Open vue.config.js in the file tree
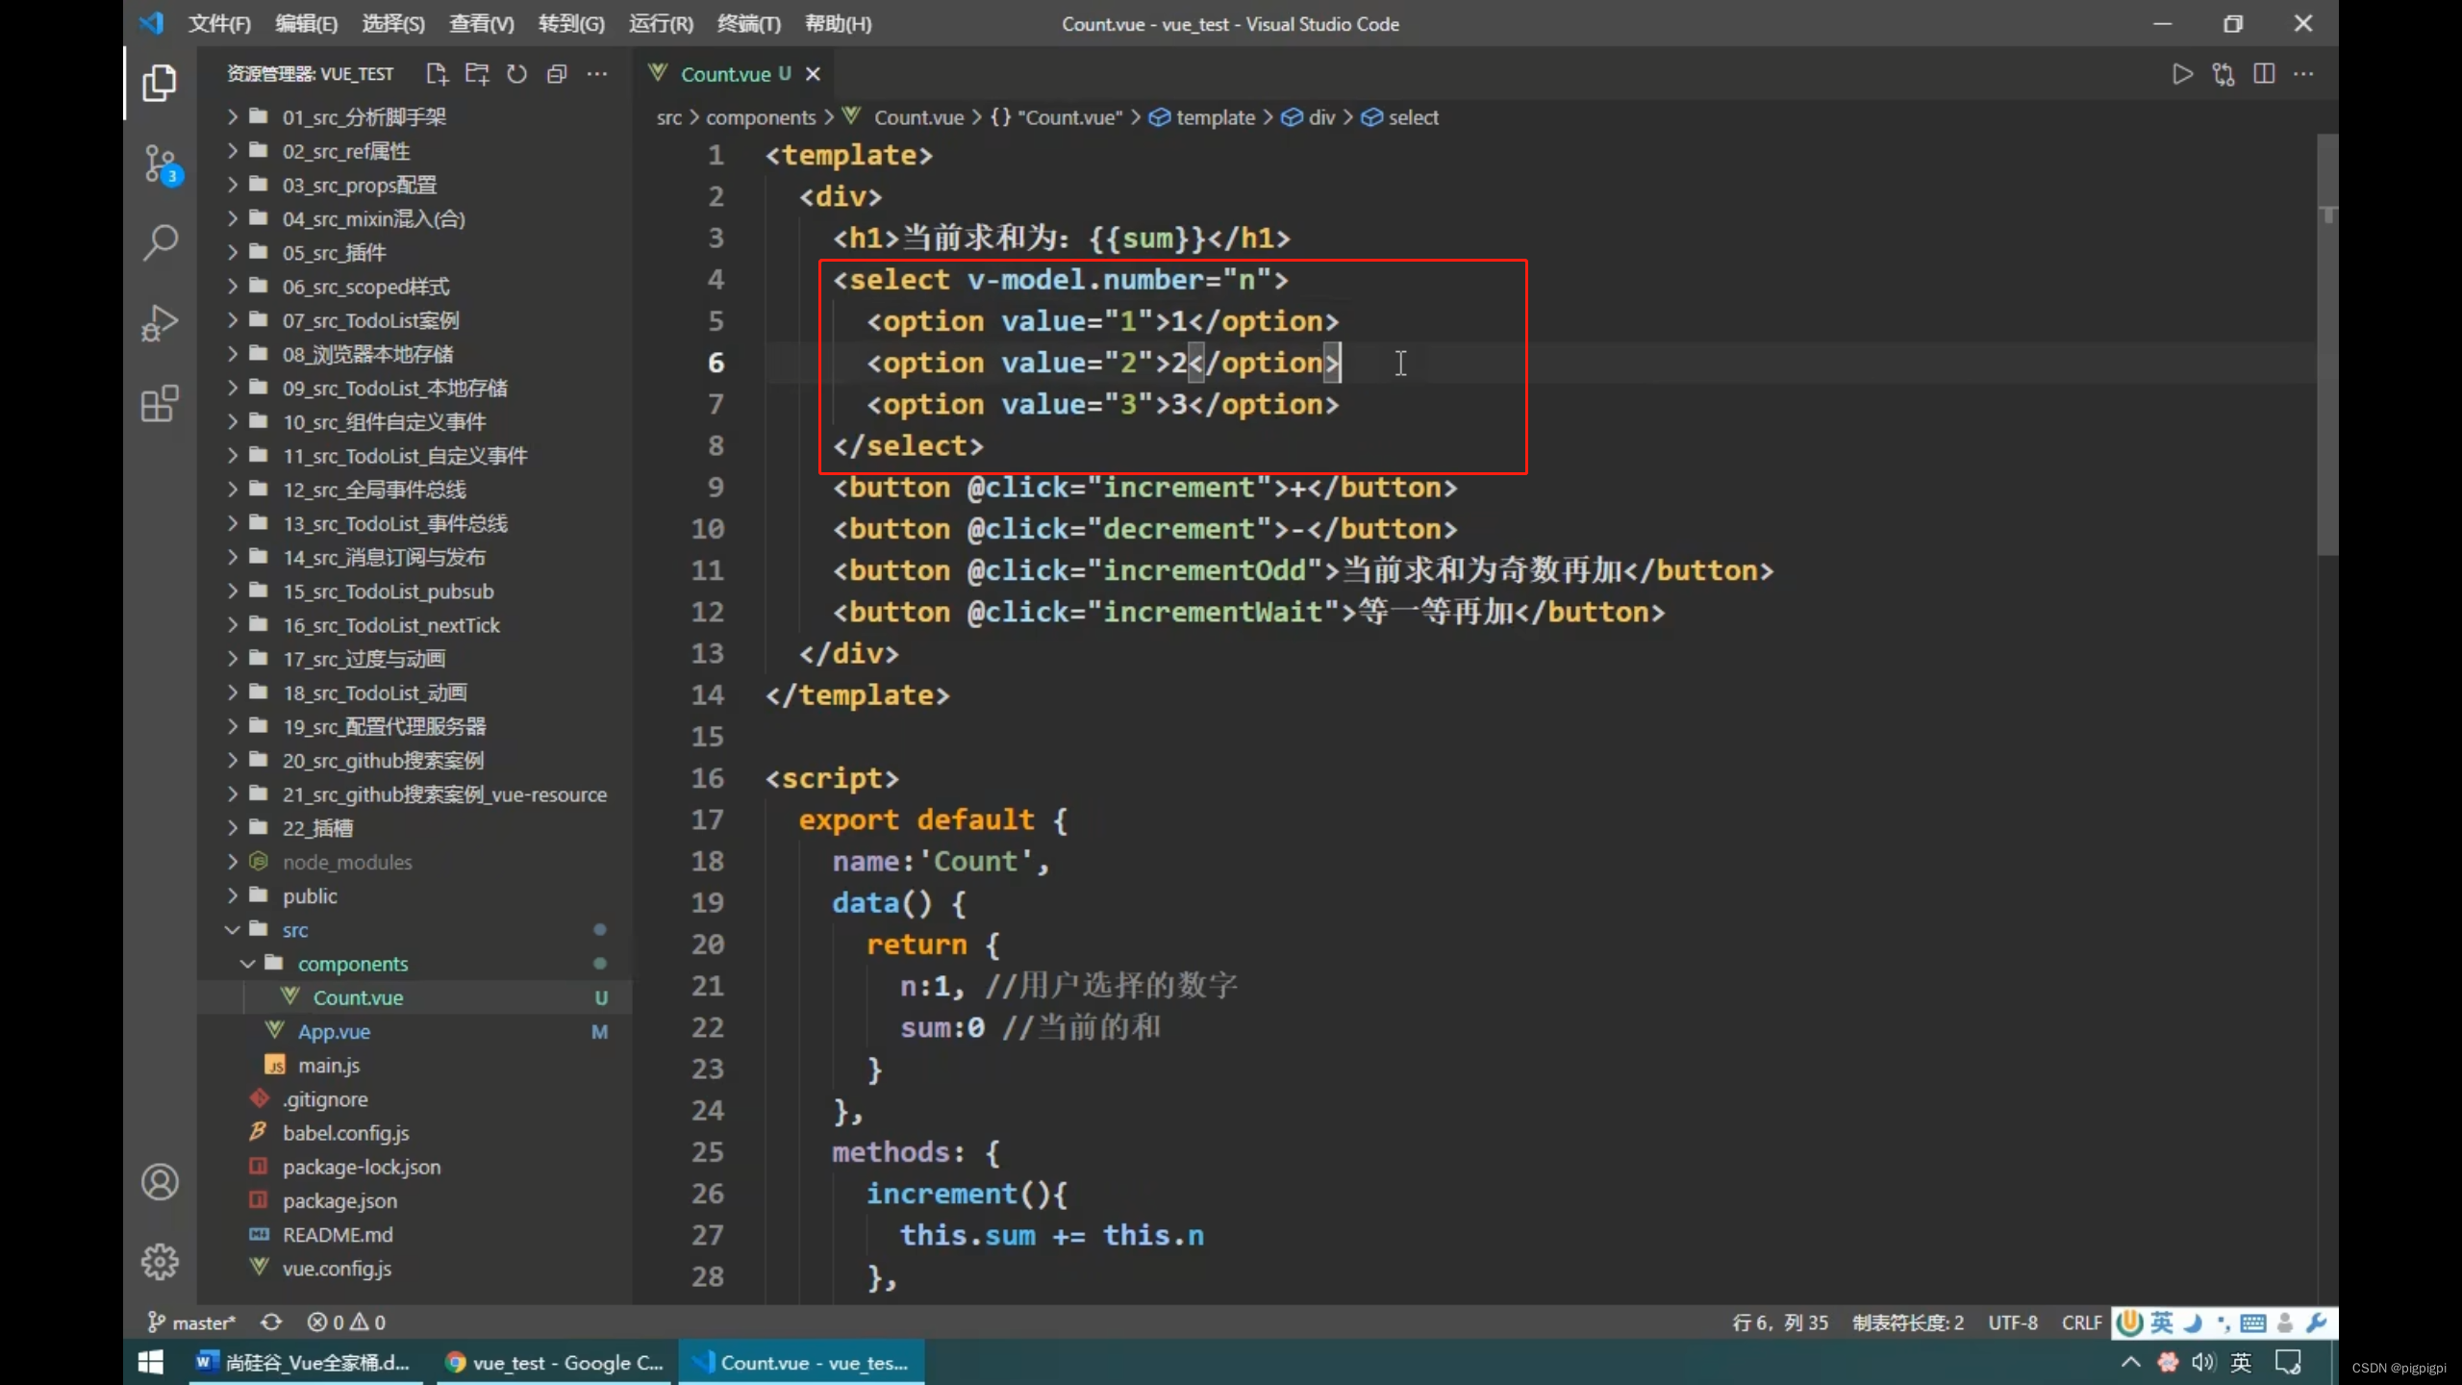Viewport: 2462px width, 1385px height. [415, 1269]
